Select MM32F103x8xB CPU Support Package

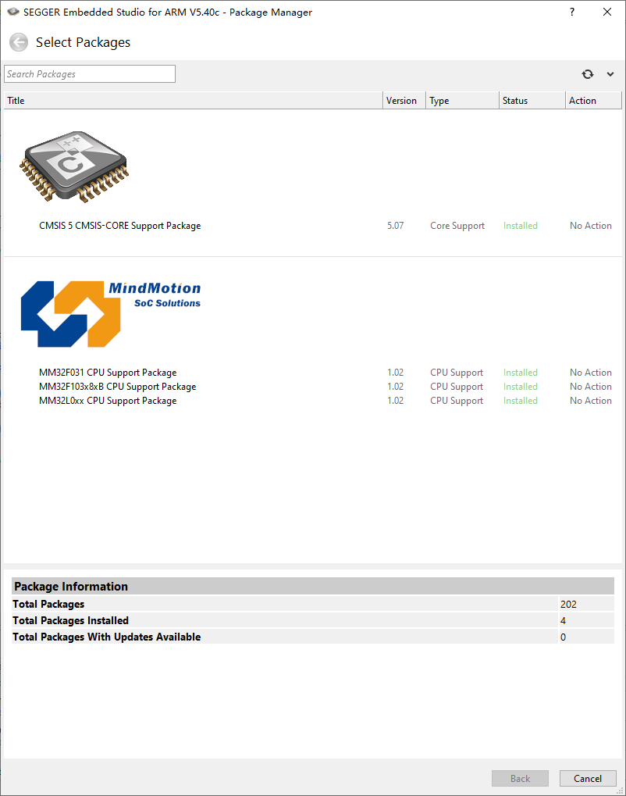117,387
